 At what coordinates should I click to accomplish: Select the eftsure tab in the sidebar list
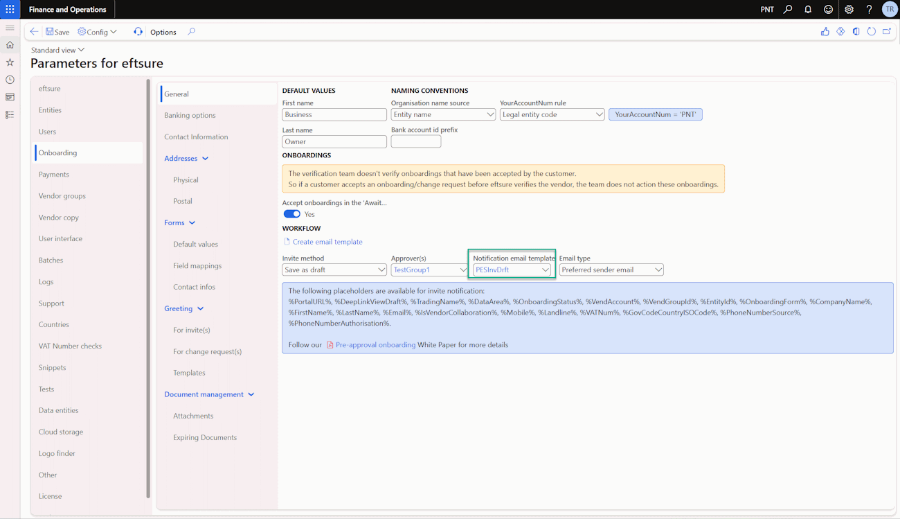click(x=88, y=89)
